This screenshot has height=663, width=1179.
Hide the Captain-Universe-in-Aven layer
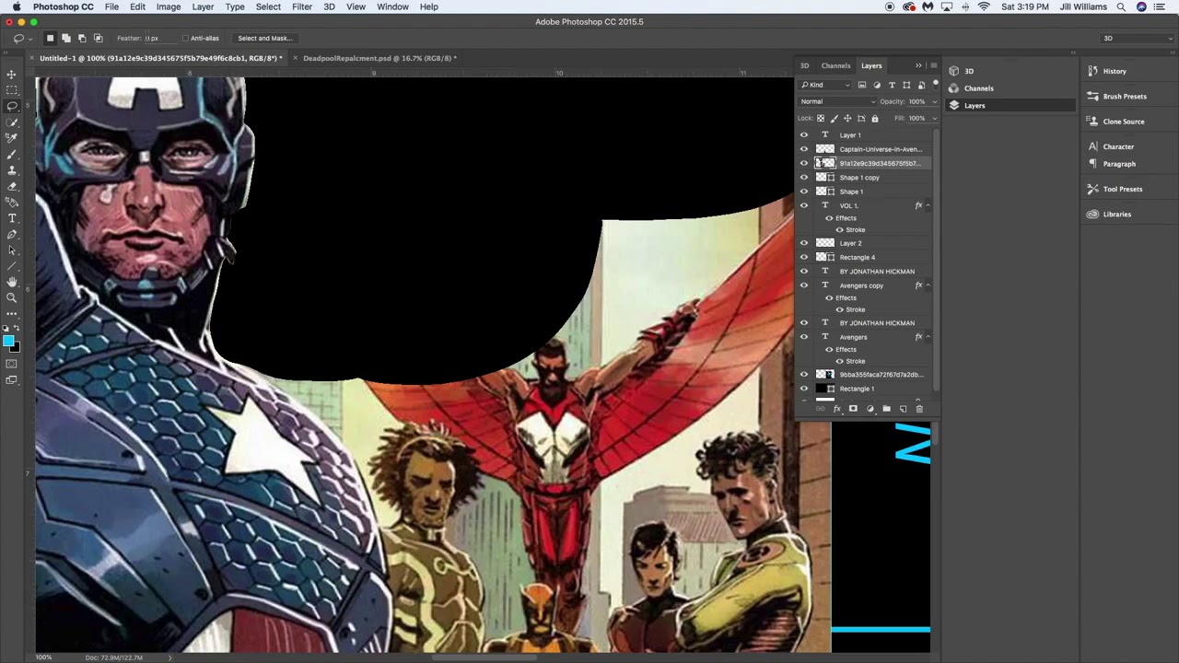(x=804, y=149)
